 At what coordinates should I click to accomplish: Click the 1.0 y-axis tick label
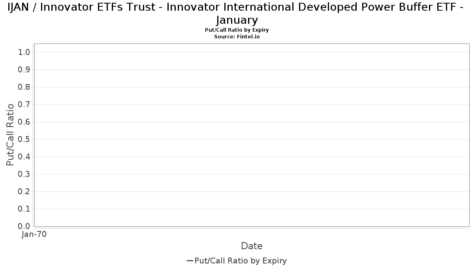click(x=24, y=52)
